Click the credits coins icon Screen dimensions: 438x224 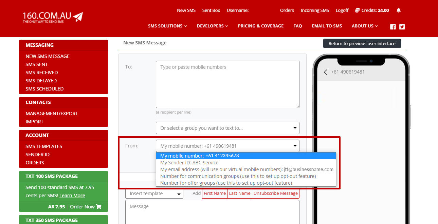357,11
